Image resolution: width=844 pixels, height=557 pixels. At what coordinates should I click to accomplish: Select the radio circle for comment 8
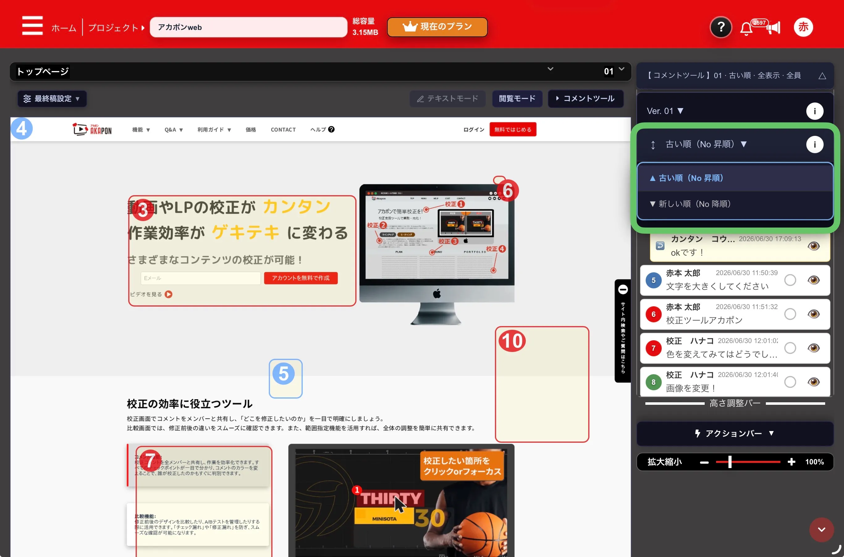tap(790, 382)
